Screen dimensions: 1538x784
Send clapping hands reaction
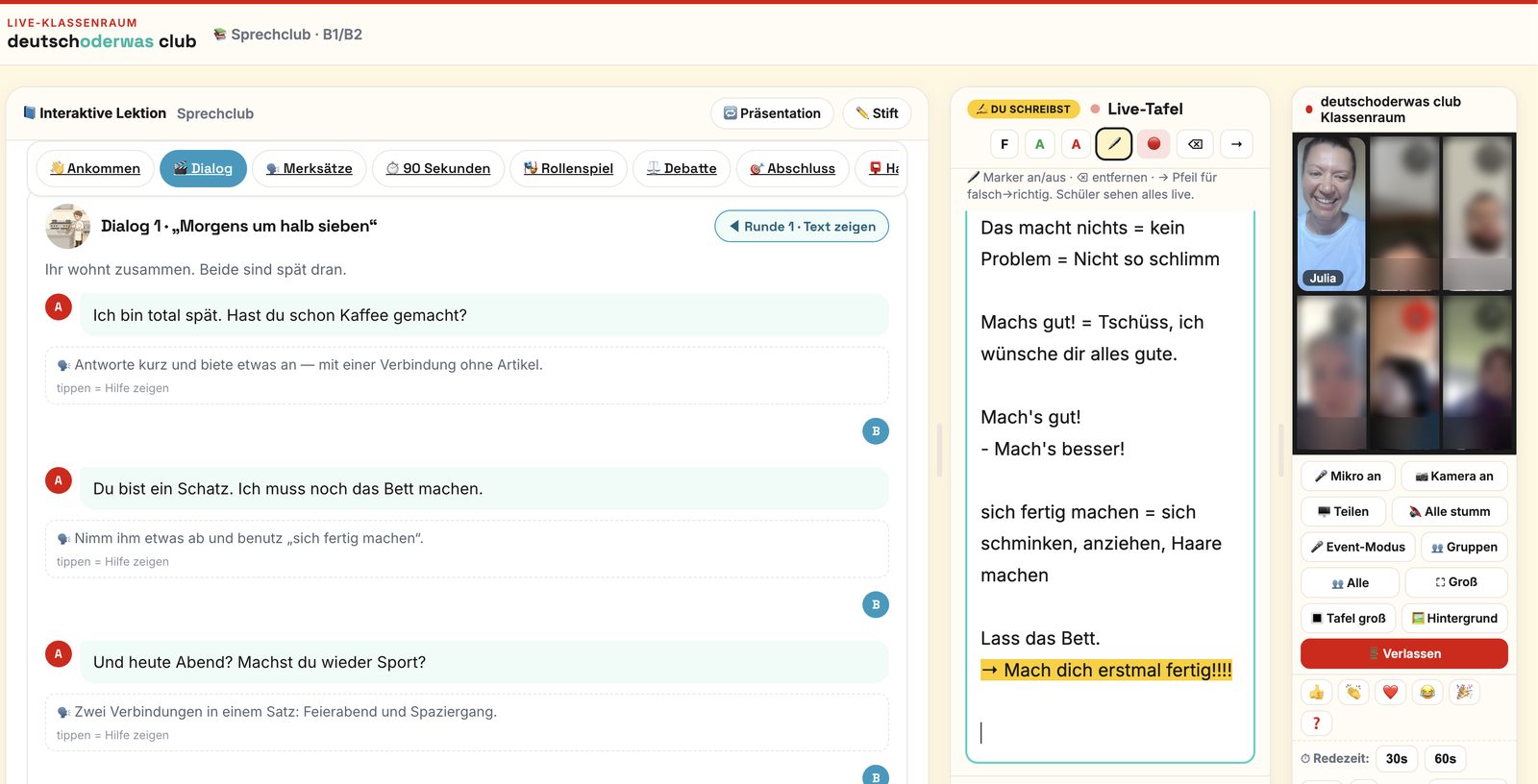[x=1353, y=692]
